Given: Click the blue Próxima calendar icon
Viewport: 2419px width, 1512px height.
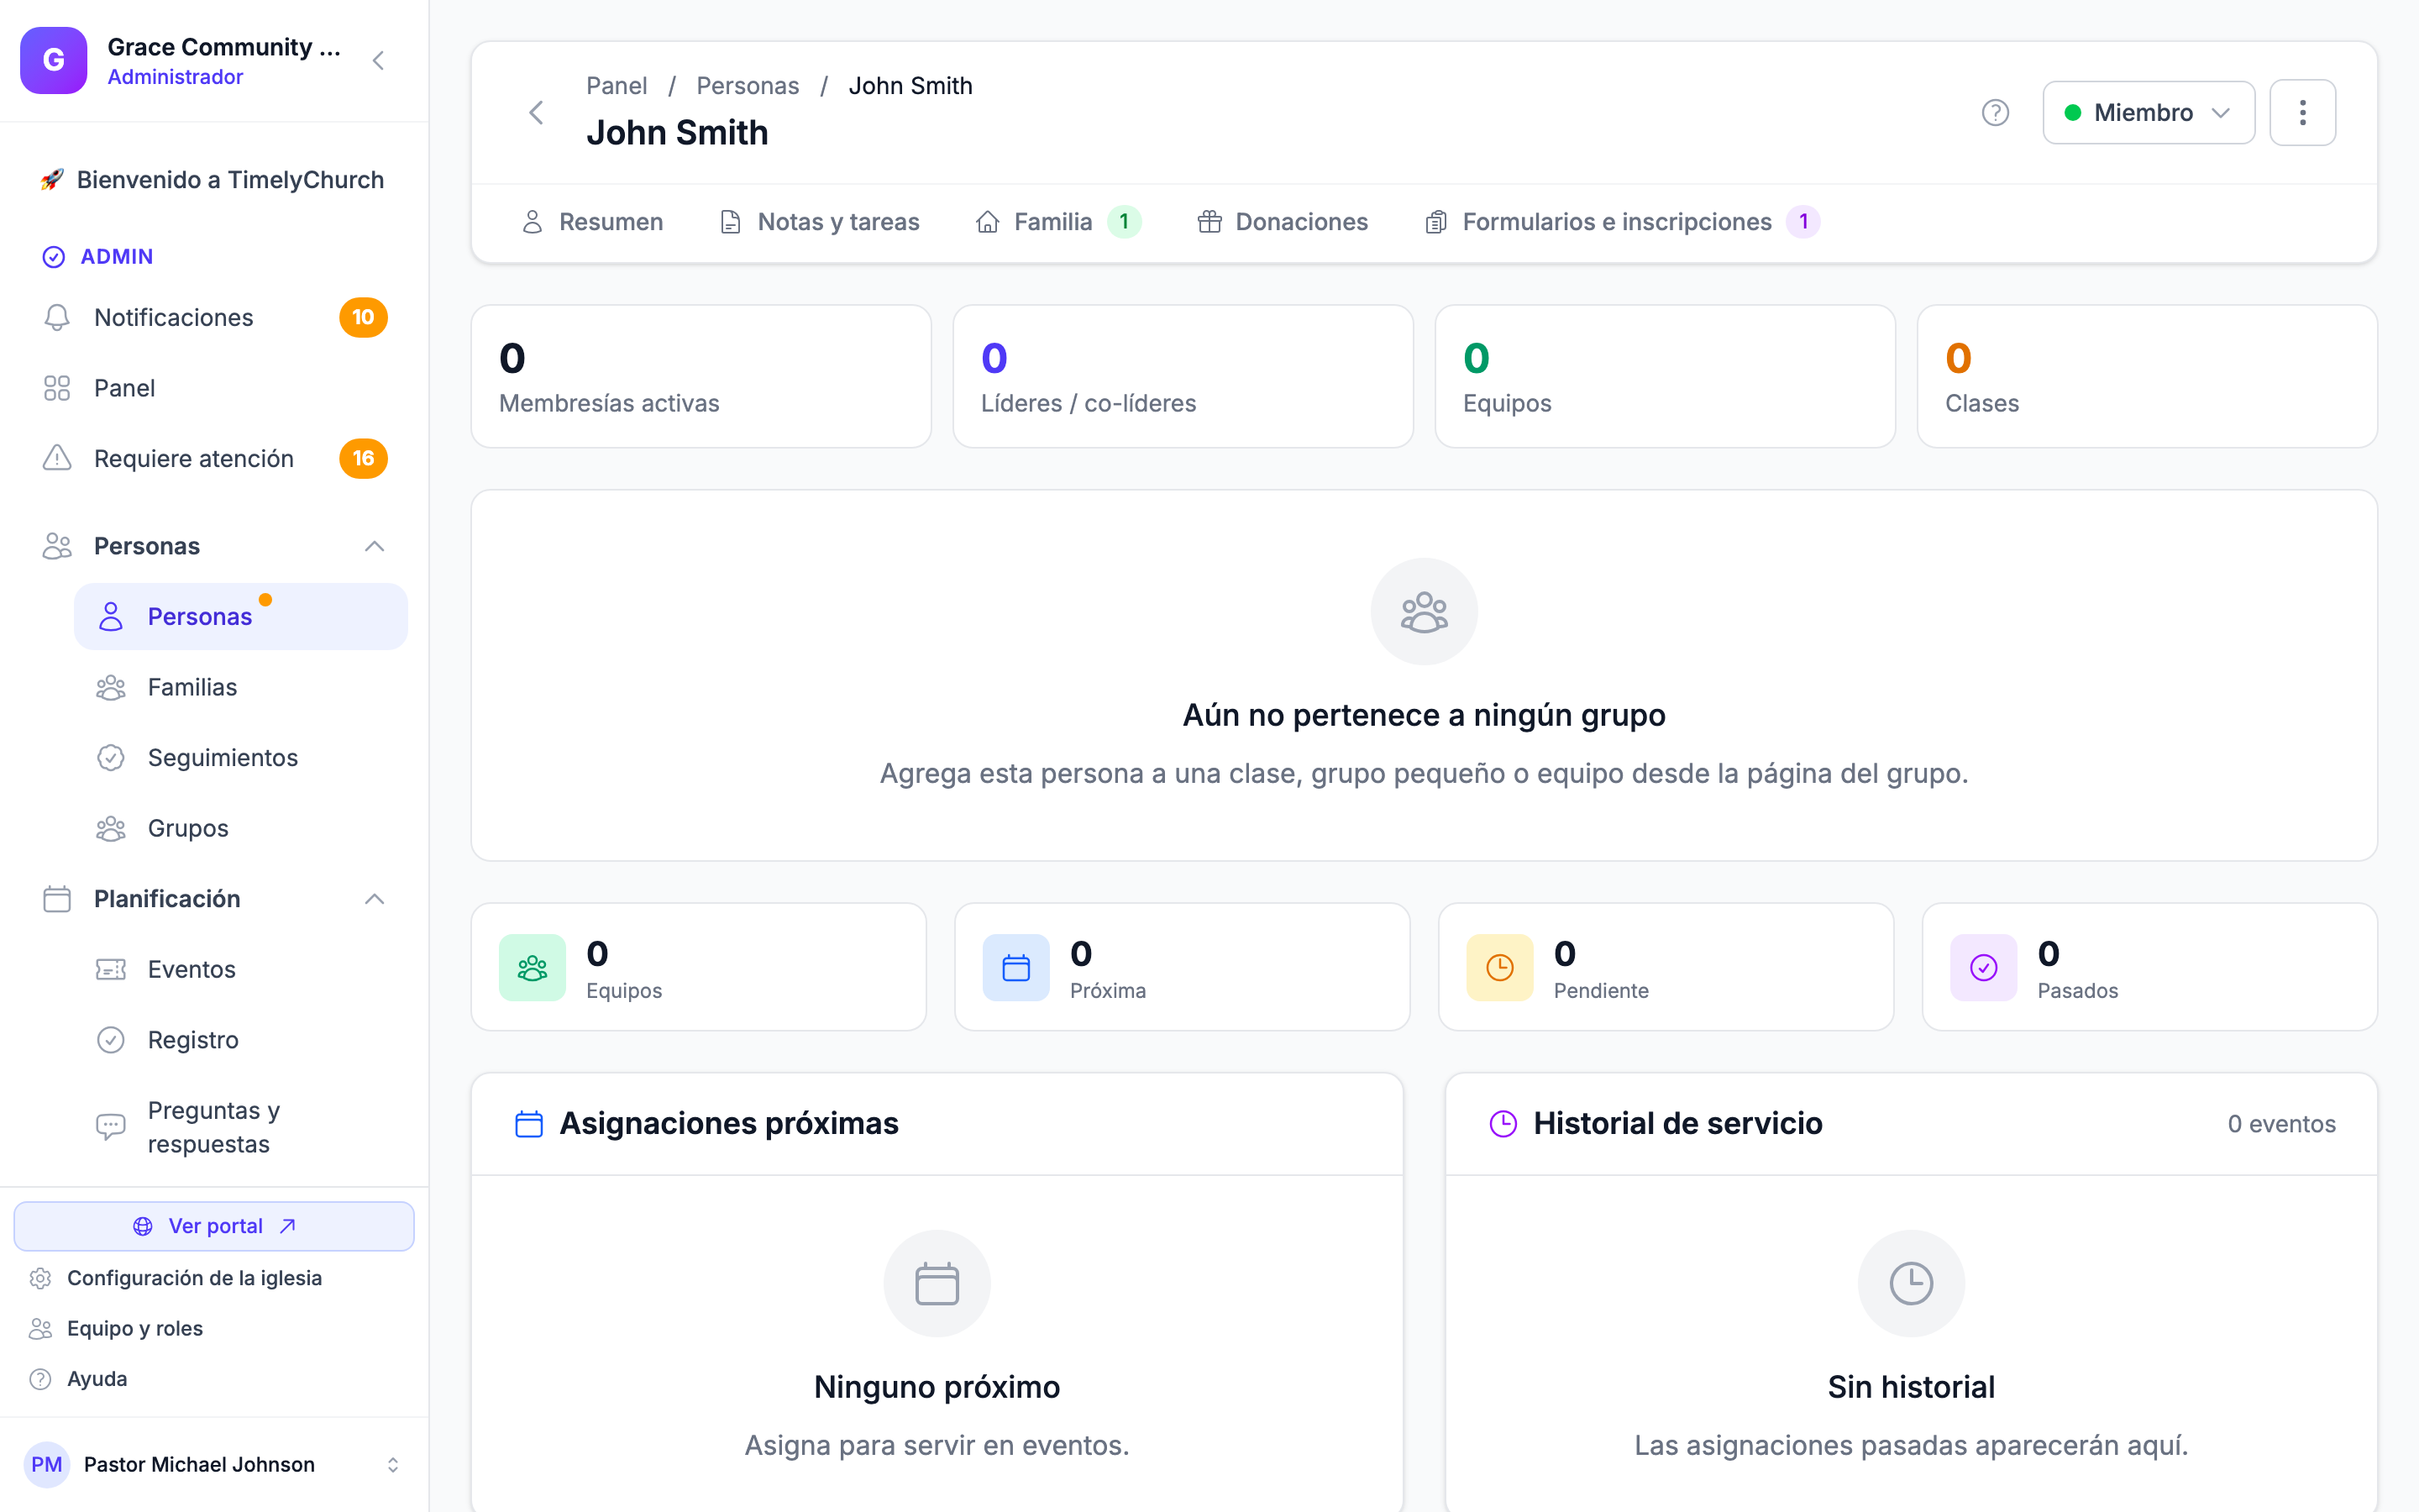Looking at the screenshot, I should tap(1015, 968).
